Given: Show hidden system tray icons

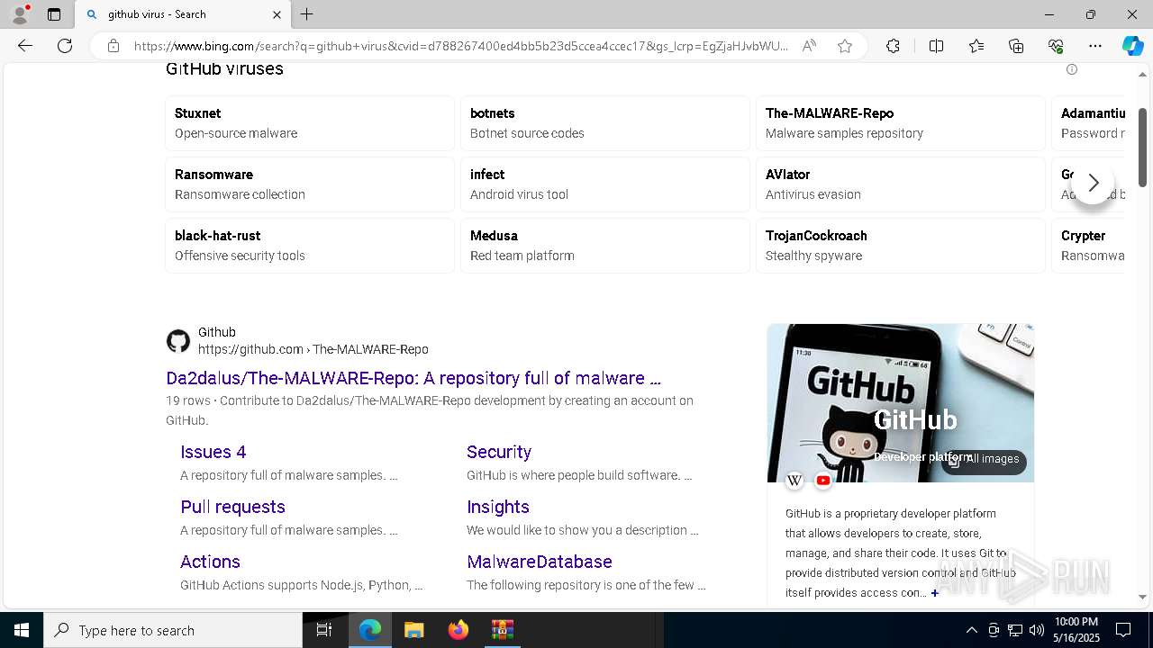Looking at the screenshot, I should [971, 630].
